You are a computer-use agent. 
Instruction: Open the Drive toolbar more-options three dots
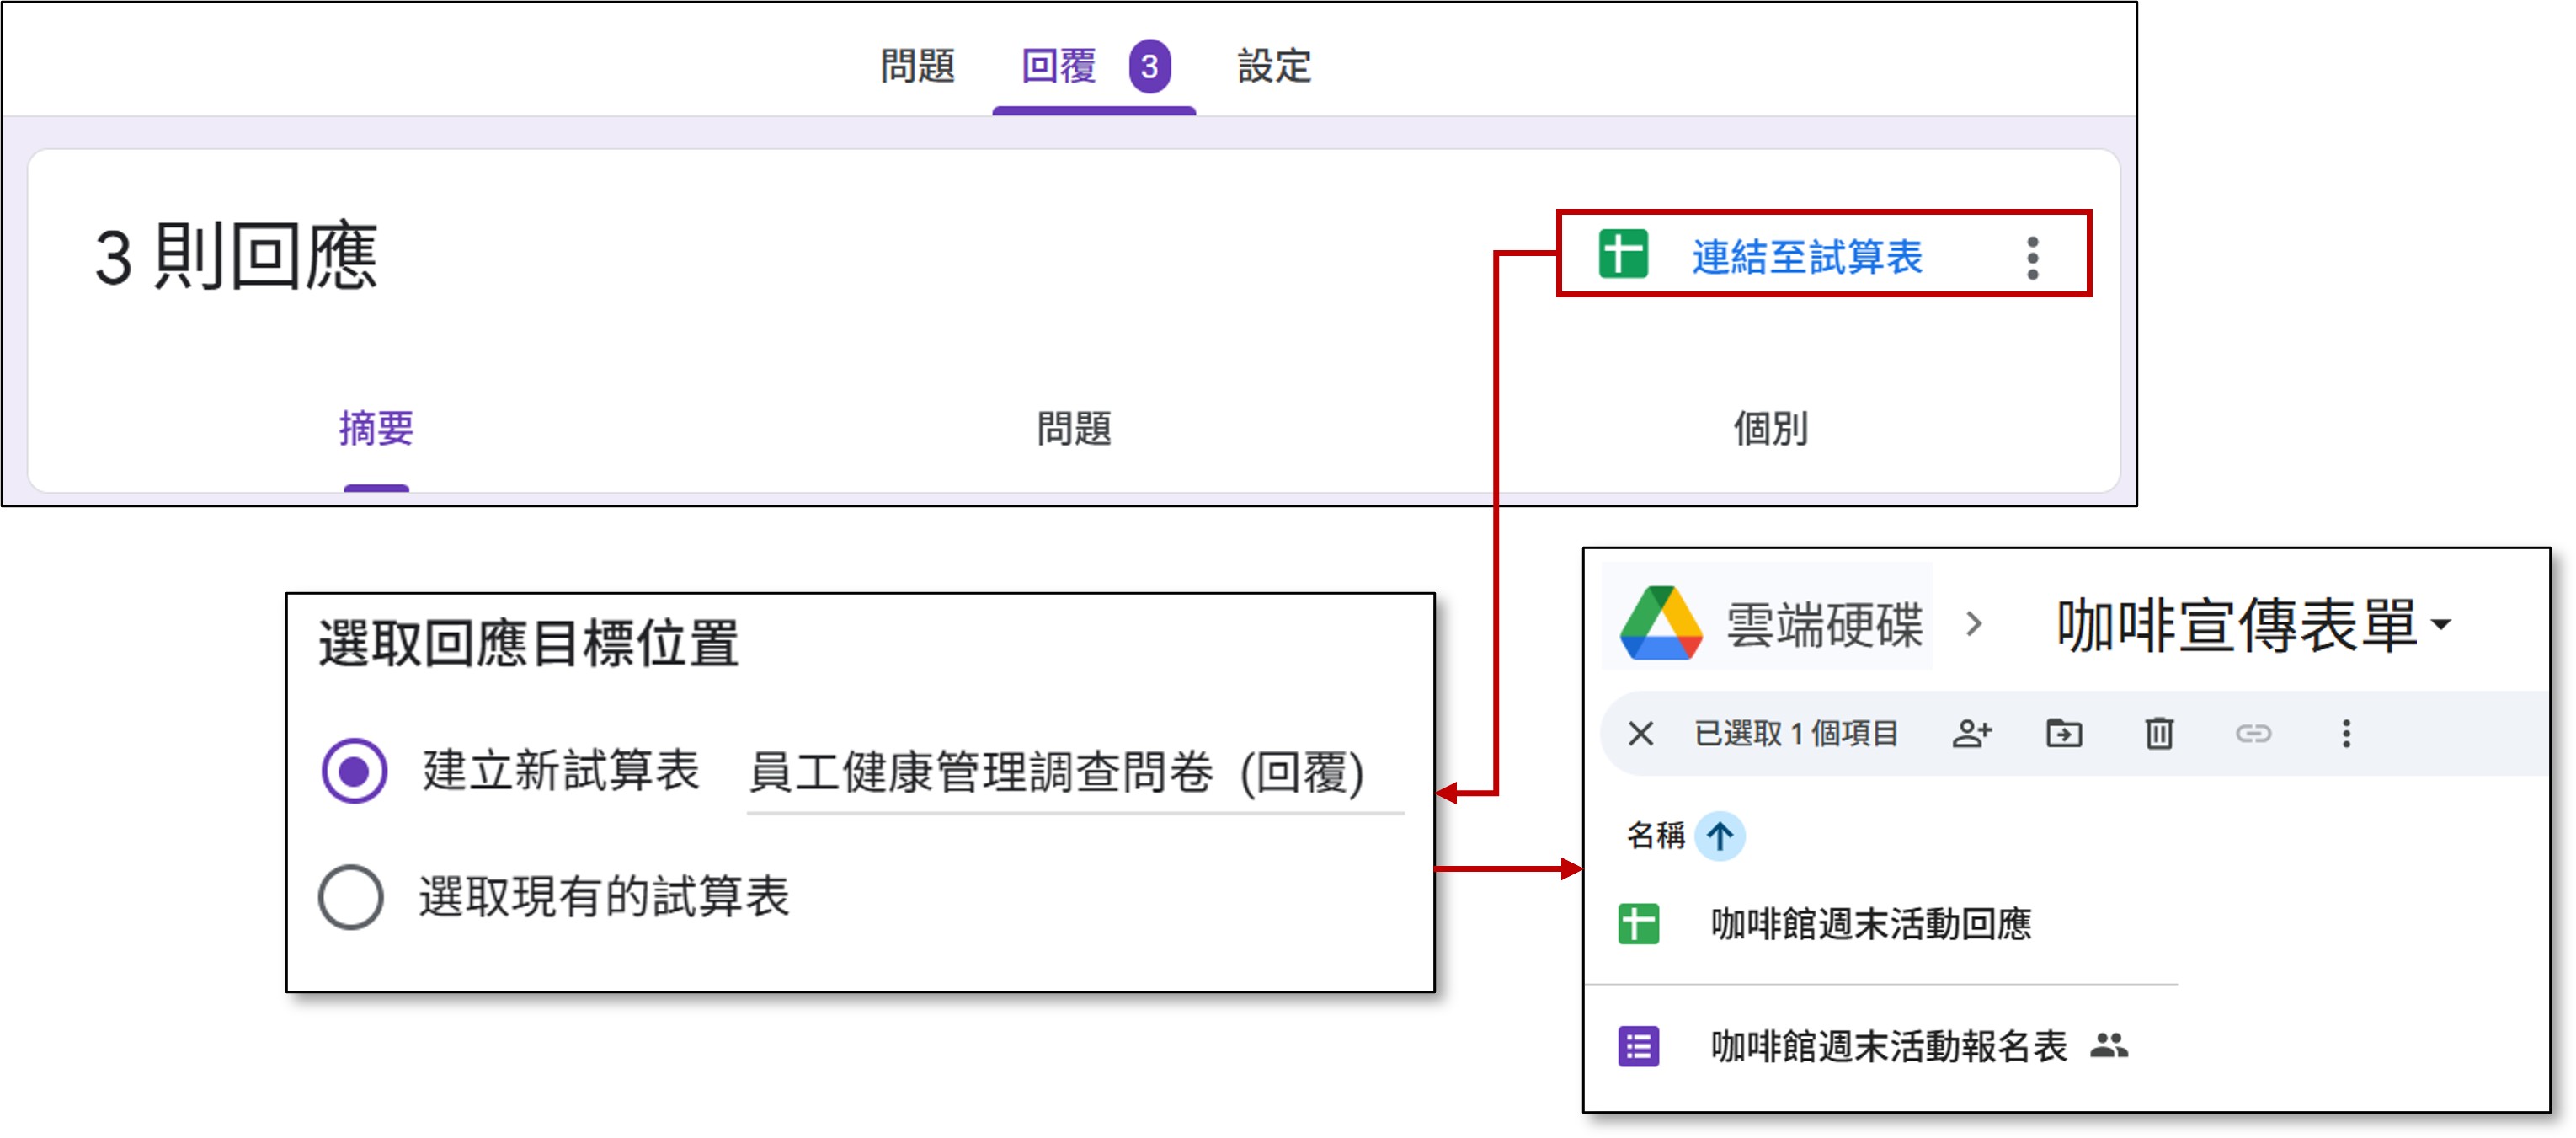pos(2346,734)
